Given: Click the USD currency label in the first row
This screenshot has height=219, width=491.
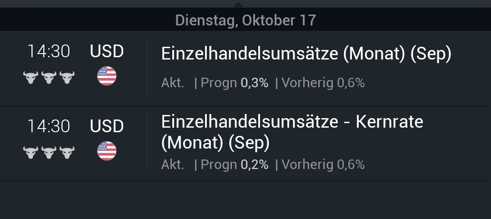Looking at the screenshot, I should (x=107, y=51).
